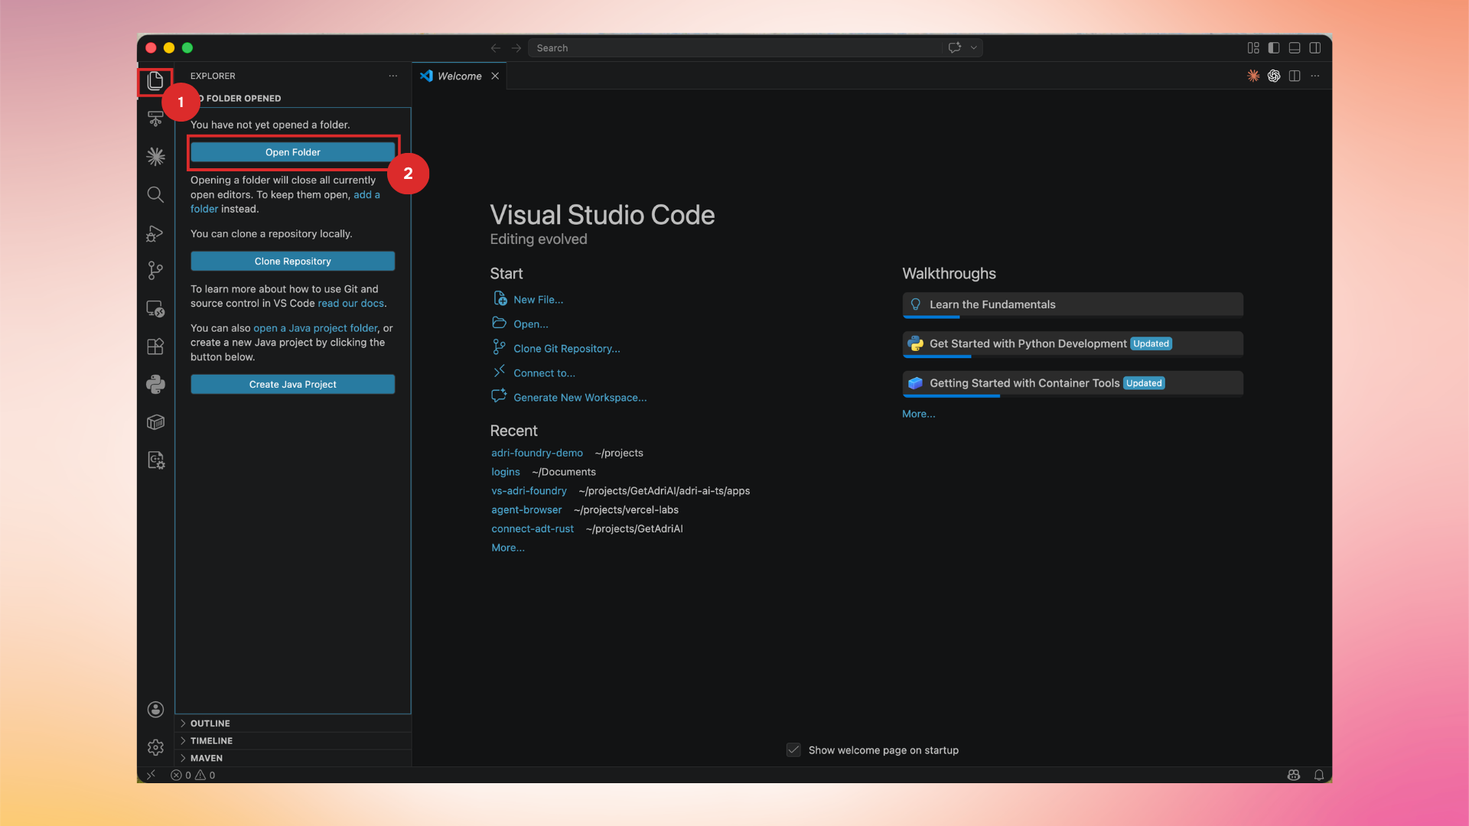Uncheck Show welcome page on startup
The width and height of the screenshot is (1469, 826).
coord(793,750)
